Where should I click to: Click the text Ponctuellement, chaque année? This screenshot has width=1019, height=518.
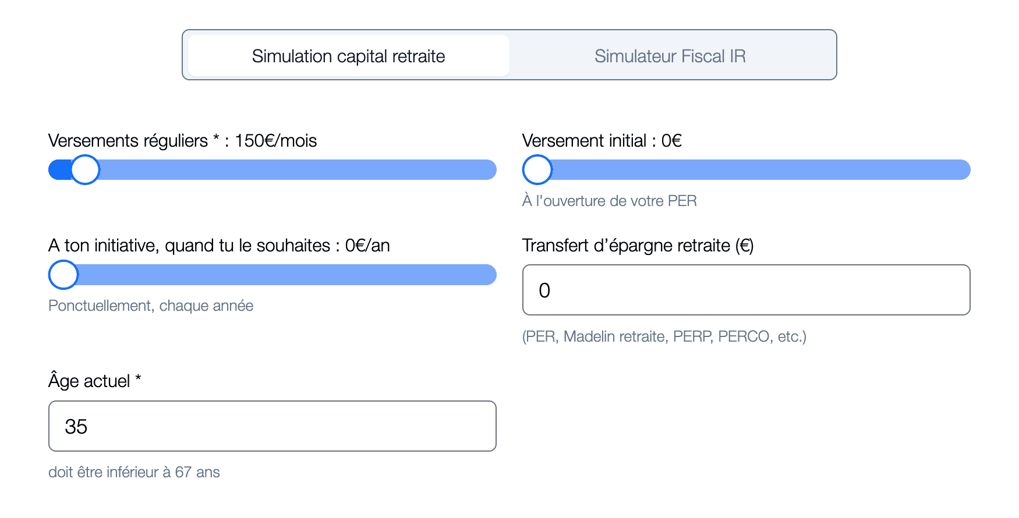[151, 306]
